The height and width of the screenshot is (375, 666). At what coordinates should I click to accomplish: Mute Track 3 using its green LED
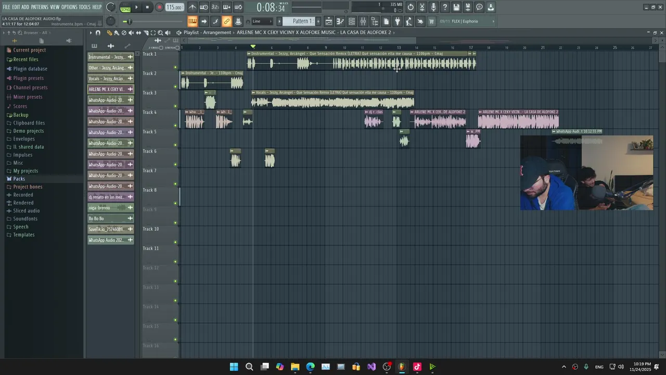pyautogui.click(x=175, y=106)
